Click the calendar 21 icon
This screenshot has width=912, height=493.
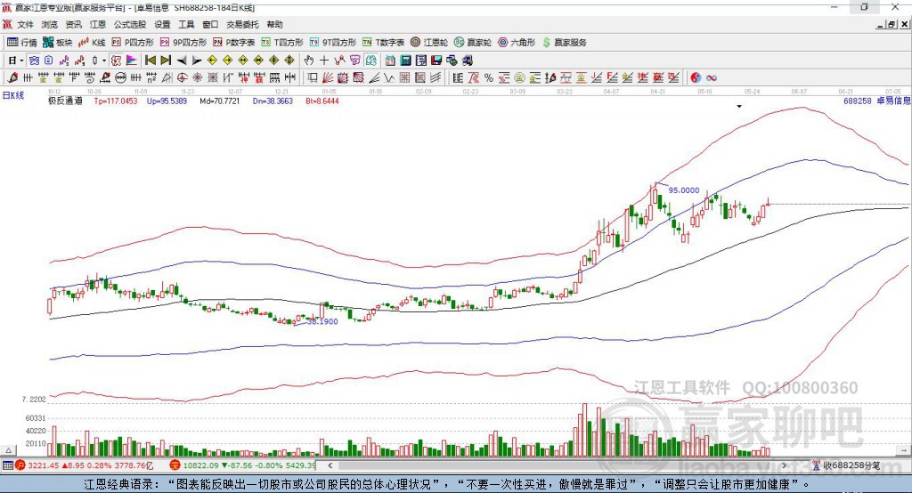click(x=390, y=61)
